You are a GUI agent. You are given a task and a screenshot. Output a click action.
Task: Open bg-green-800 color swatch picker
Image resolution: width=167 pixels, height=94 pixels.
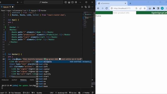coord(45,59)
